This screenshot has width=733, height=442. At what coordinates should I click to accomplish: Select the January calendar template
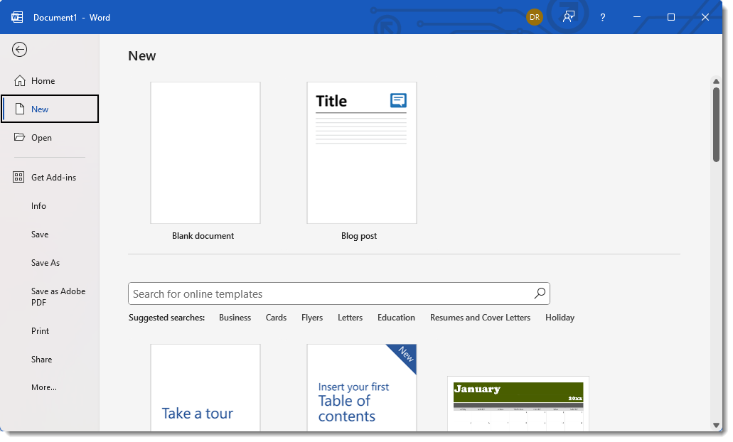coord(518,404)
